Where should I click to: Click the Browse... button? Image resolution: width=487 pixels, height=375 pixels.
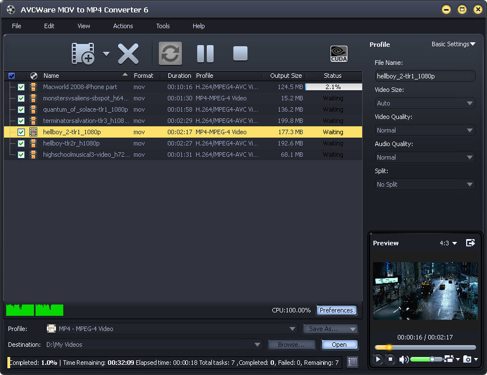tap(292, 345)
